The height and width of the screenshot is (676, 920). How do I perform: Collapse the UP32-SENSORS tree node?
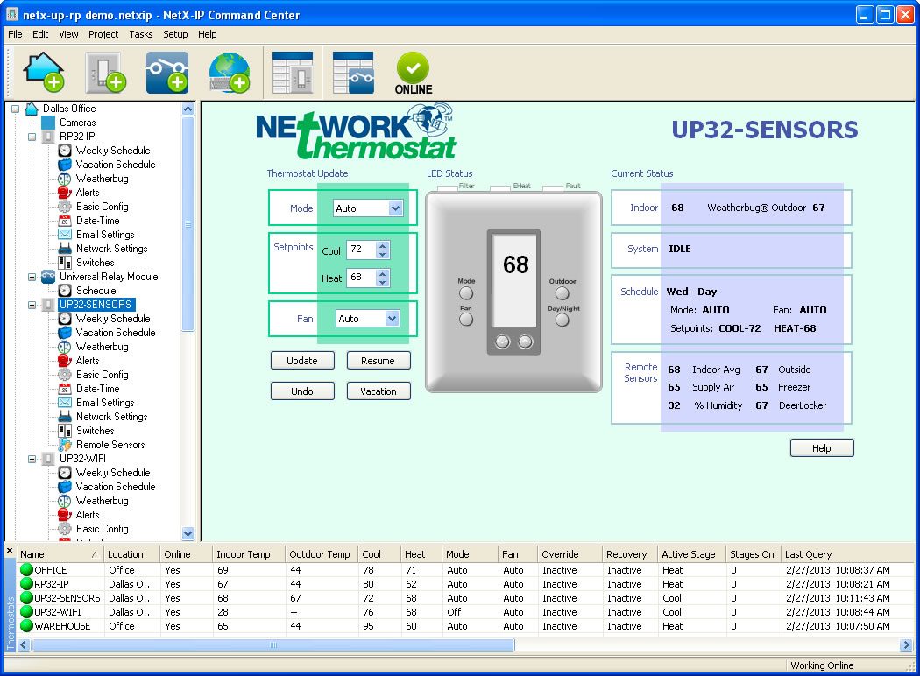32,305
